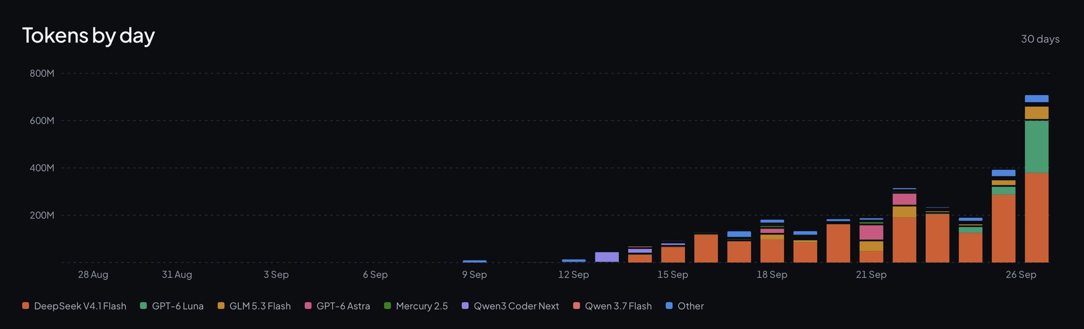Click the 400M y-axis label
Viewport: 1084px width, 329px height.
click(42, 168)
